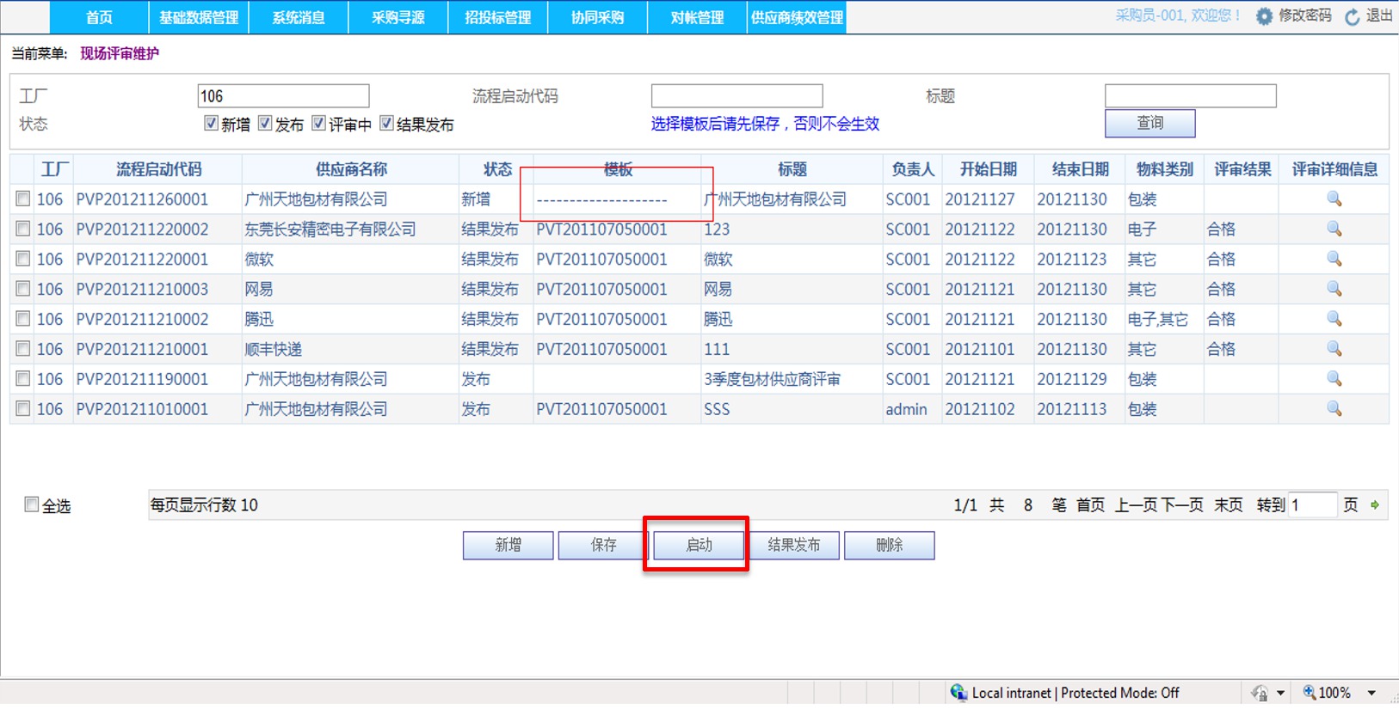Click magnifier icon for 东莞长安精密电子有限公司 row
Image resolution: width=1399 pixels, height=709 pixels.
[1334, 229]
